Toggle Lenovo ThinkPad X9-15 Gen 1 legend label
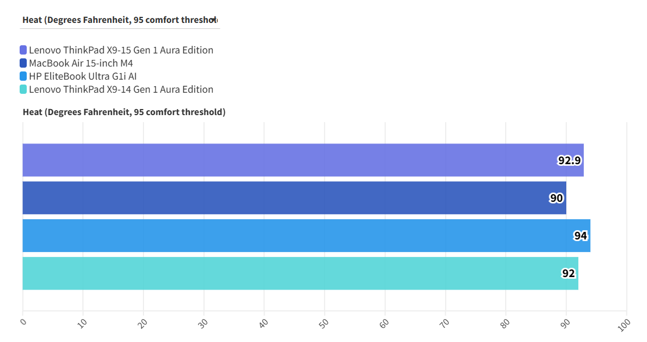This screenshot has width=647, height=342. [x=121, y=50]
